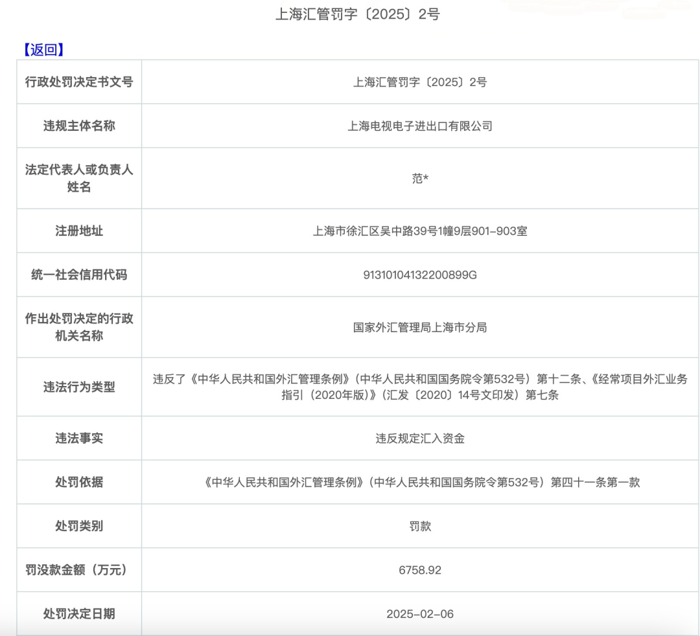
Task: Select the 处罚依据 legal basis text 第四十一条第一款
Action: 595,482
